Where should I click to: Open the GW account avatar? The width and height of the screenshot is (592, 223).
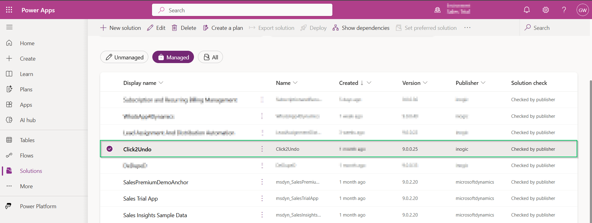[582, 10]
